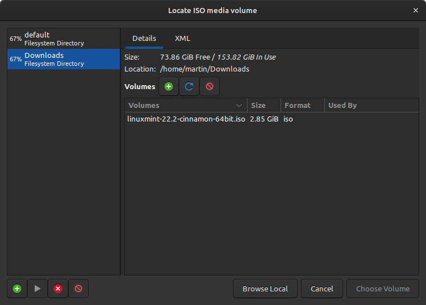This screenshot has width=426, height=305.
Task: Start the selected storage pool
Action: [37, 289]
